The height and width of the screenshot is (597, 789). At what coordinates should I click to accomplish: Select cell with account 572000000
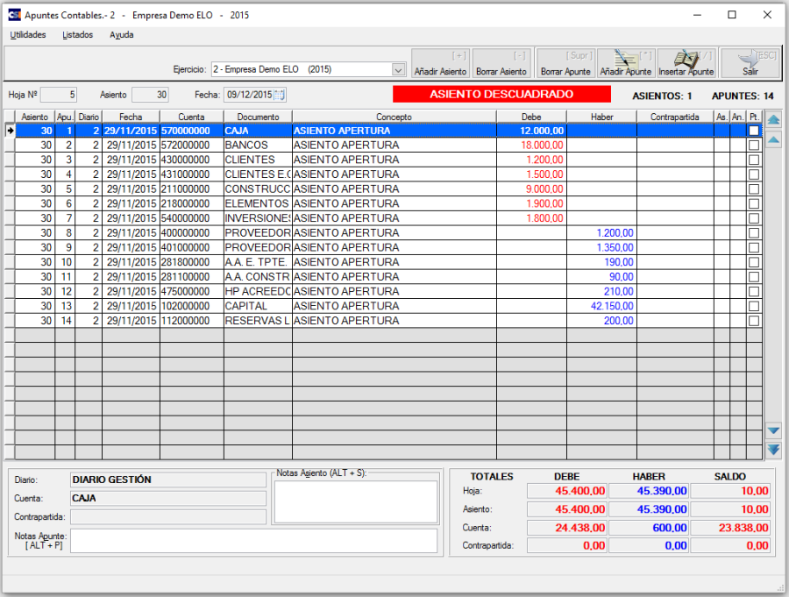(x=191, y=146)
